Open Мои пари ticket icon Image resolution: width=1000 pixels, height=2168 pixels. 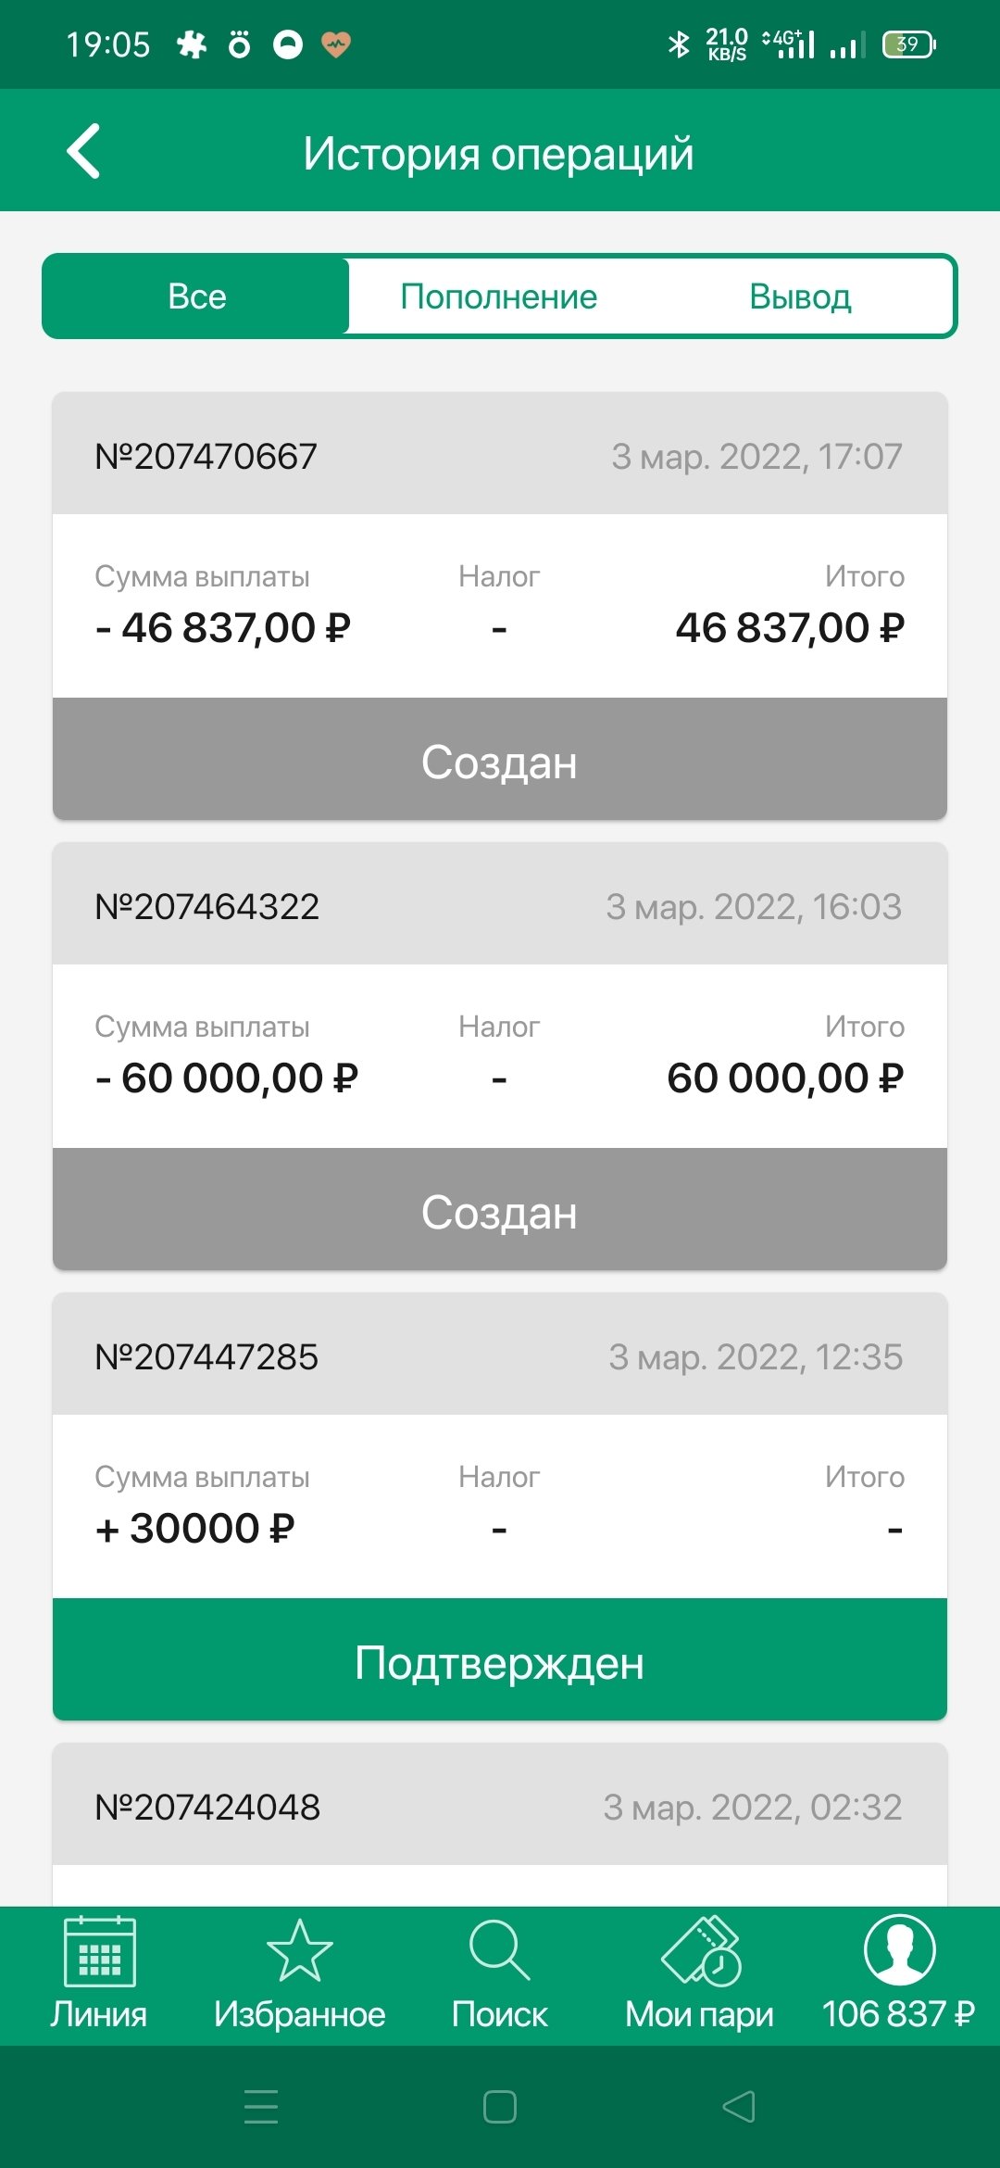(x=700, y=1951)
